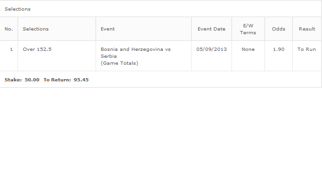322x172 pixels.
Task: Click the Event Date column header
Action: [x=211, y=29]
